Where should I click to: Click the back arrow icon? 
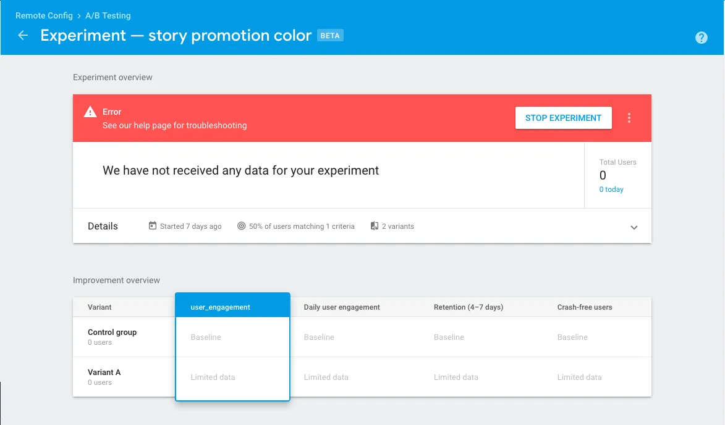click(23, 36)
